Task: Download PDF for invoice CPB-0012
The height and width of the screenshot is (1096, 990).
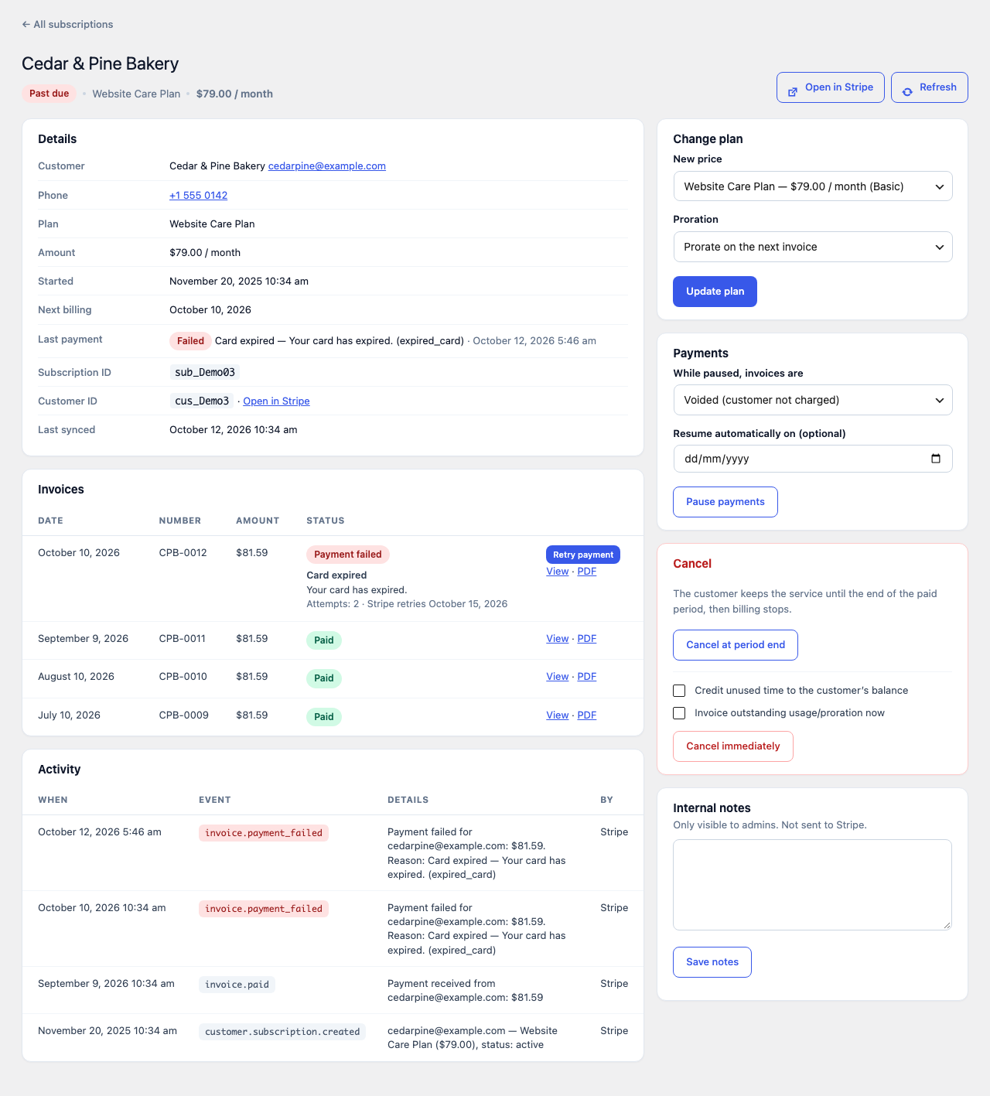Action: 587,572
